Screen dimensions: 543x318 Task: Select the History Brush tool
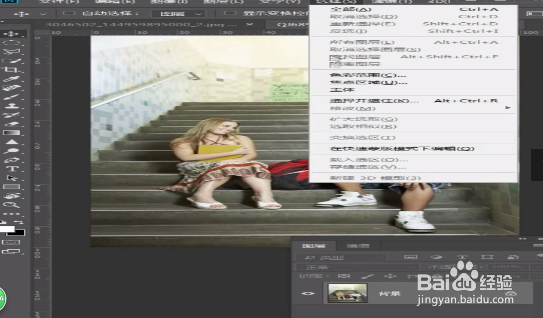[x=12, y=115]
